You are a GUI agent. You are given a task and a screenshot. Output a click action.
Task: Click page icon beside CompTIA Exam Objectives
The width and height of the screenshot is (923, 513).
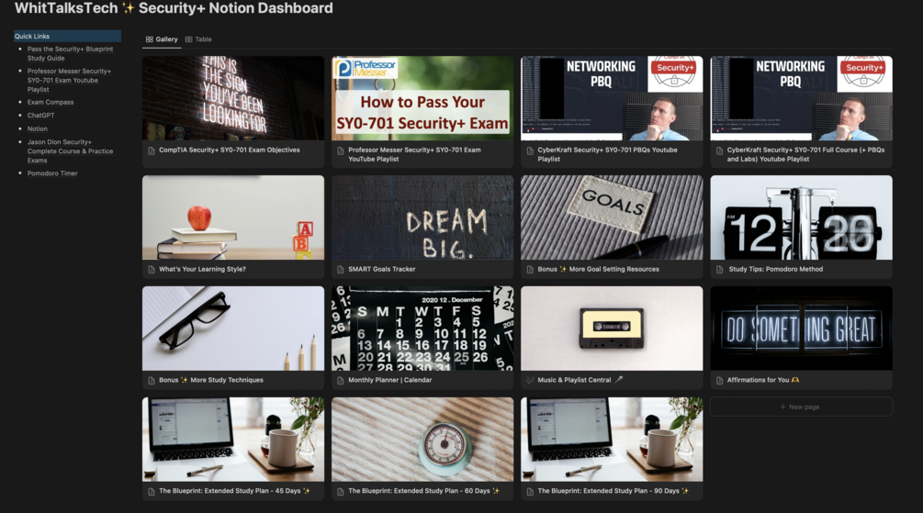coord(152,151)
